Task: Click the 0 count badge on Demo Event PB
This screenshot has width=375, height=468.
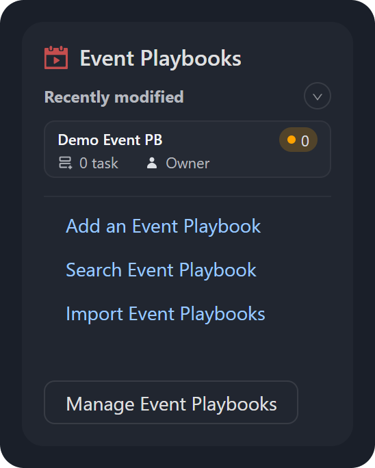Action: click(298, 140)
